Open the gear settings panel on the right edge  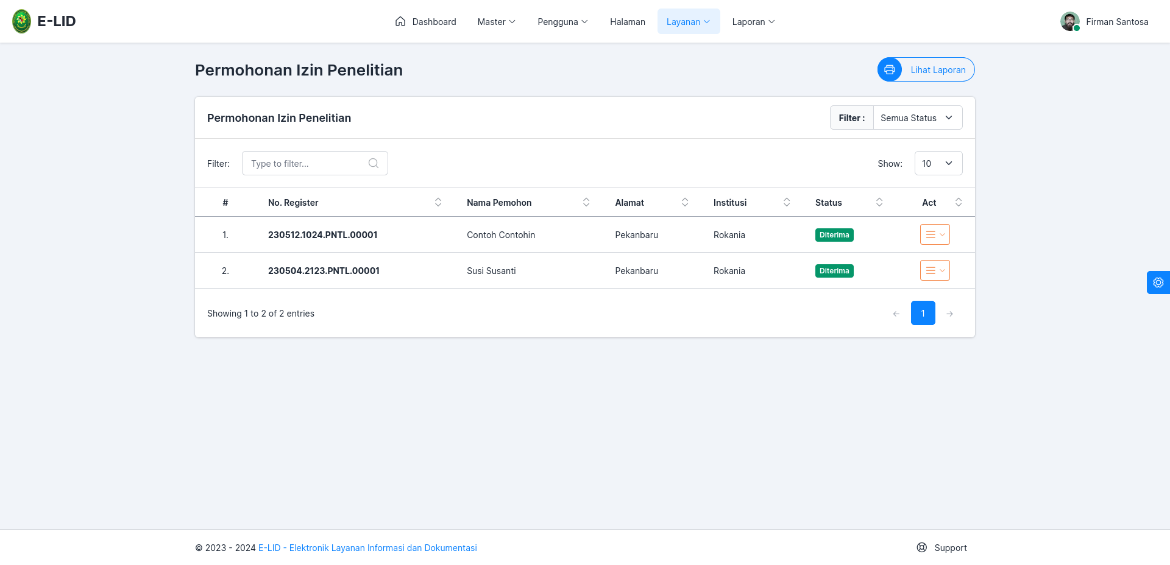(1158, 282)
